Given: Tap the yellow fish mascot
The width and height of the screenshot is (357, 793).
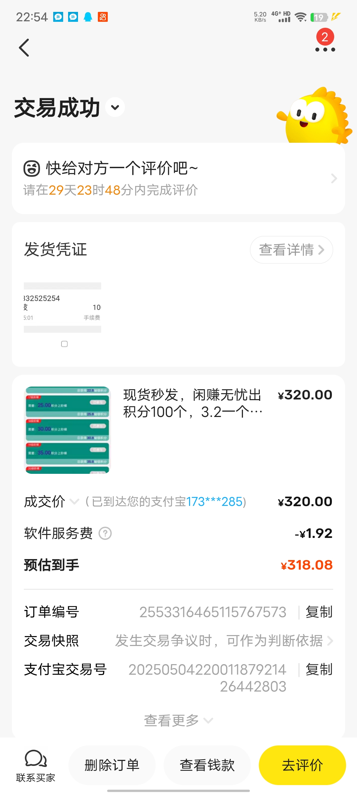Looking at the screenshot, I should [315, 116].
